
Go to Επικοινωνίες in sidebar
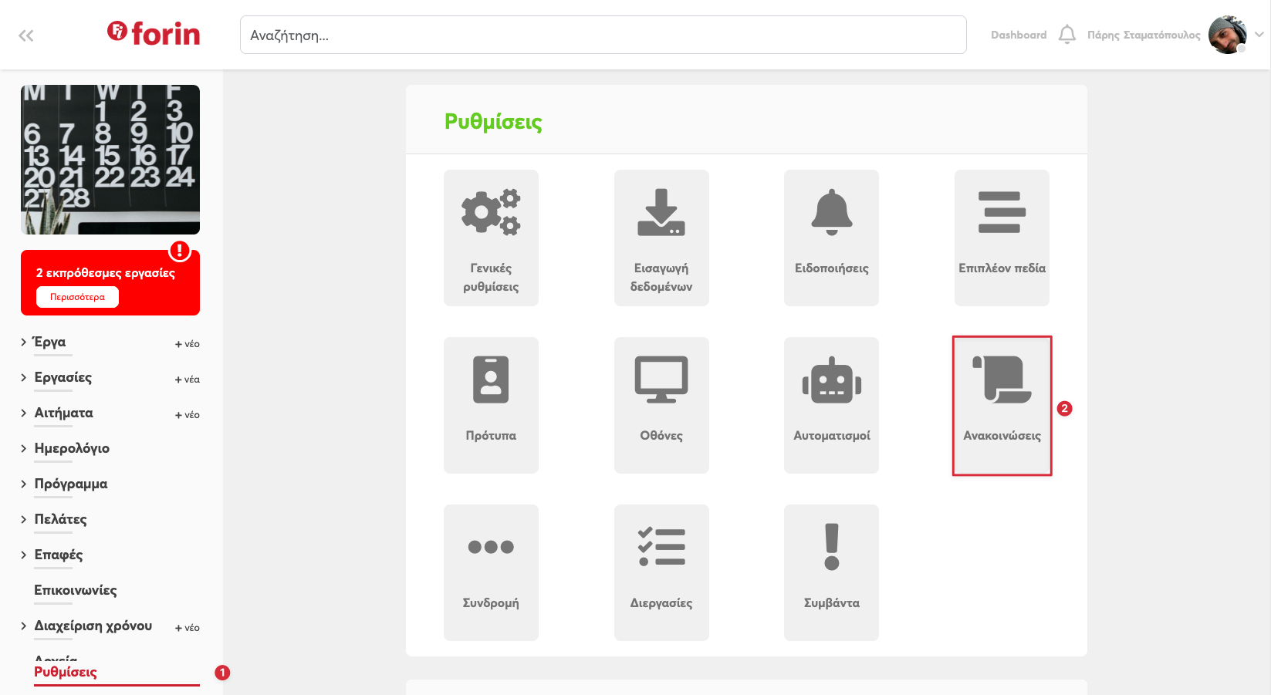tap(76, 590)
